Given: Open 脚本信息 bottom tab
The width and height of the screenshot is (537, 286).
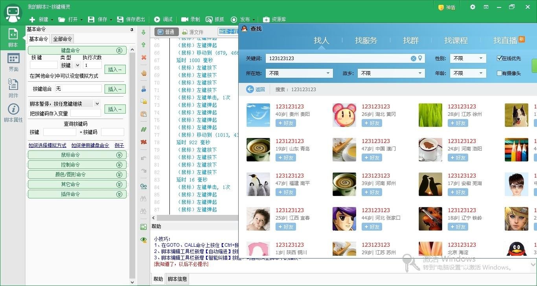Looking at the screenshot, I should (x=177, y=279).
